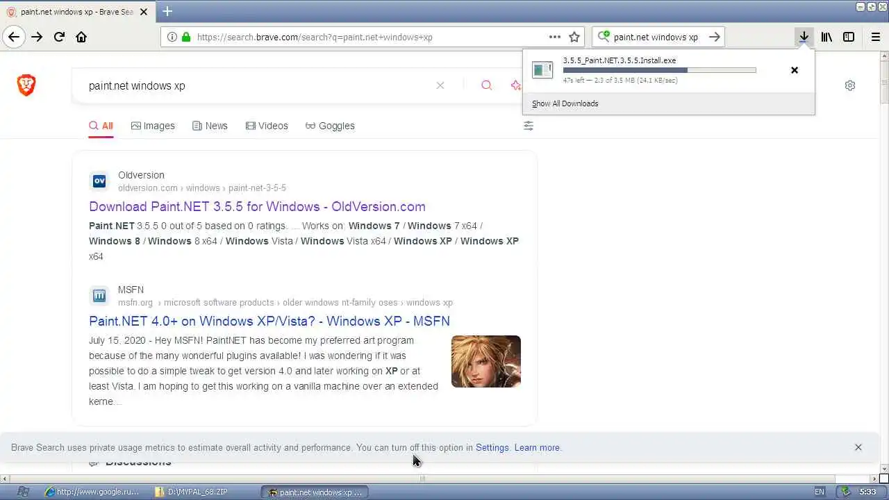
Task: Click the horizontal scrollbar right arrow
Action: tap(875, 478)
